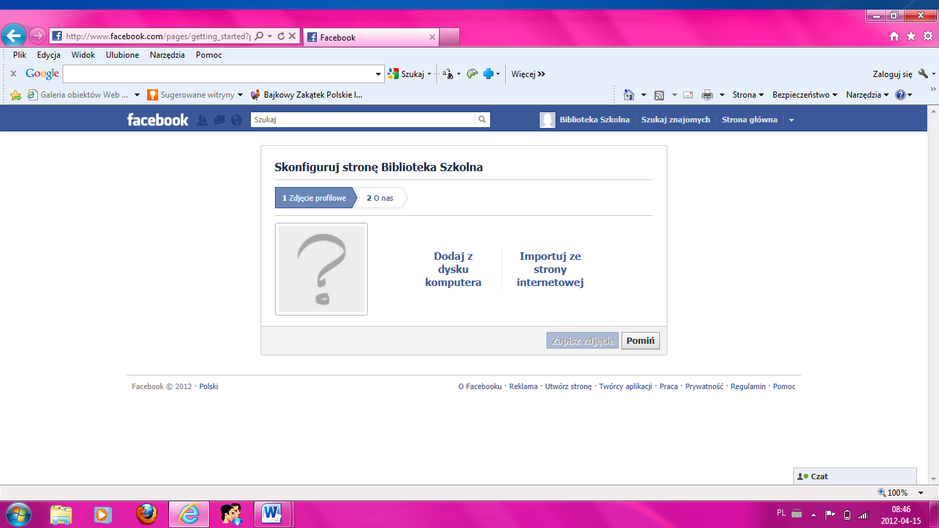Open Bajkowy Zakątek Polskie favorite link
Viewport: 939px width, 528px height.
[x=307, y=95]
